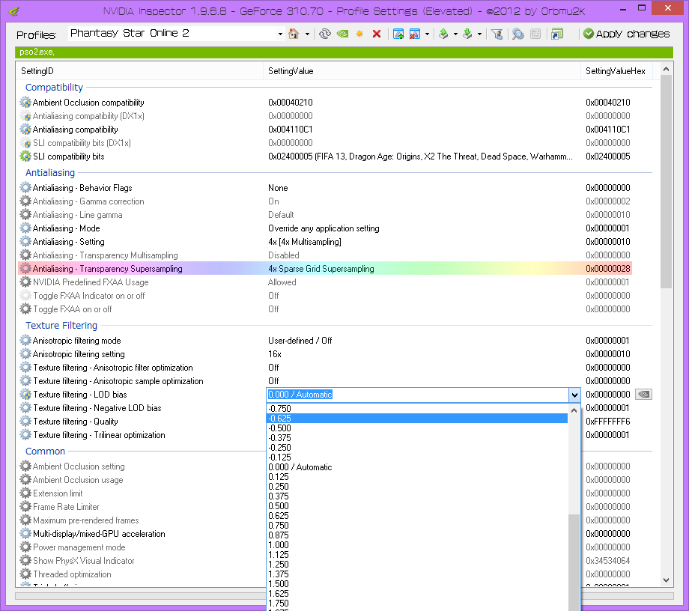Click the Apply changes button
The width and height of the screenshot is (689, 611).
[627, 34]
